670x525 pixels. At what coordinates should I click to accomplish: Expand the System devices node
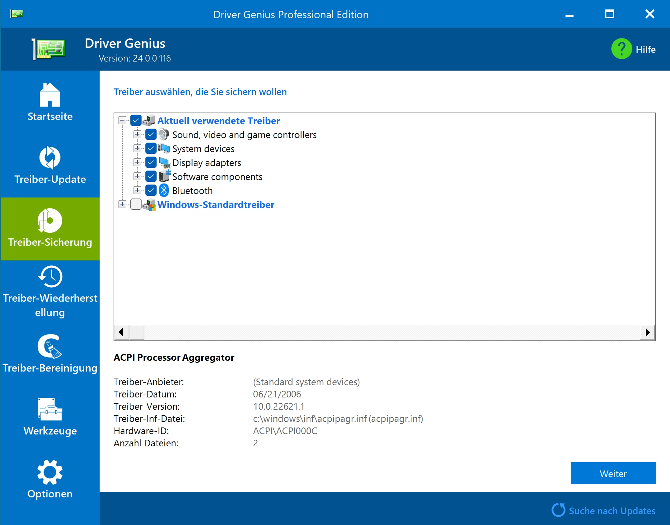pos(137,149)
